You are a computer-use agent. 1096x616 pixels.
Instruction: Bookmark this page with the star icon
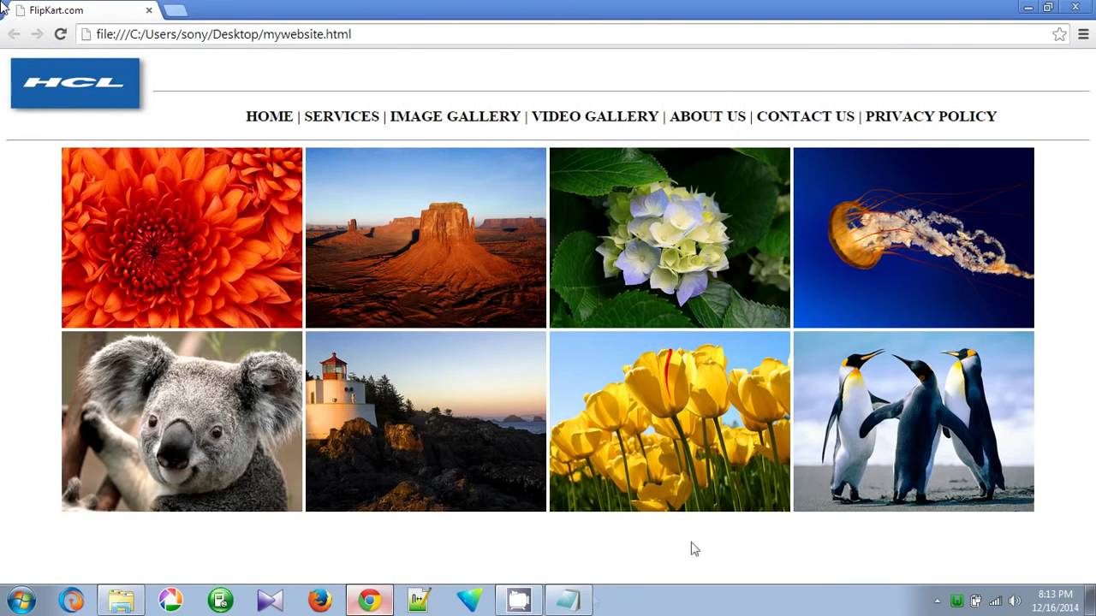tap(1059, 34)
